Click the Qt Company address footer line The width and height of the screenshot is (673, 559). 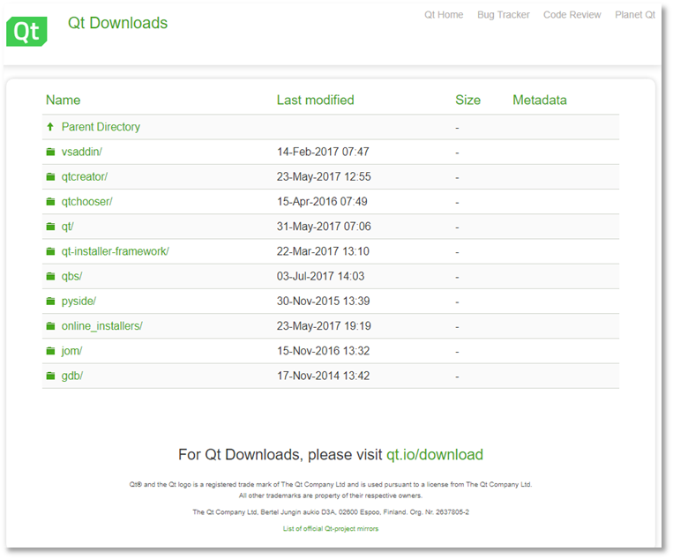click(331, 511)
